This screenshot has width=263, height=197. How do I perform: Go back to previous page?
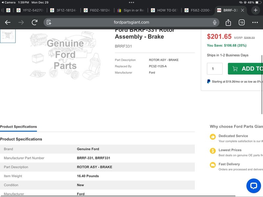tap(8, 22)
